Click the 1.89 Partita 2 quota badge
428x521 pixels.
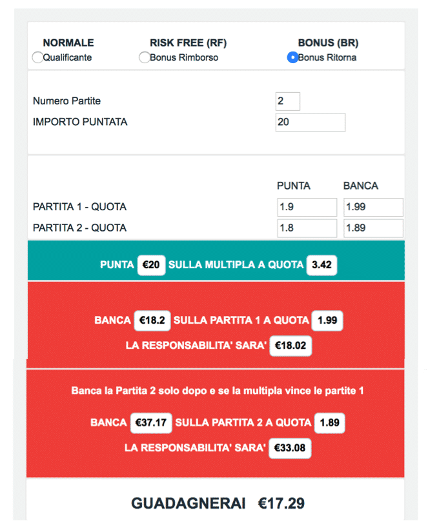tap(330, 423)
